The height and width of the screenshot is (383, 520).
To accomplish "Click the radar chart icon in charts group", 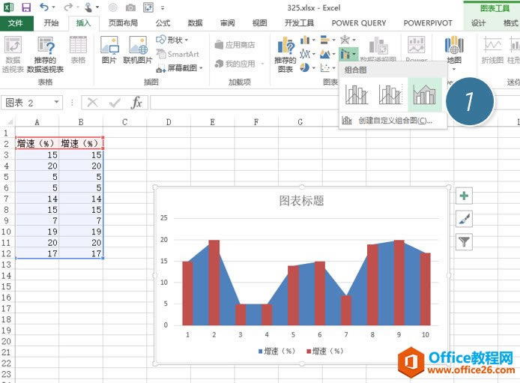I will [345, 40].
